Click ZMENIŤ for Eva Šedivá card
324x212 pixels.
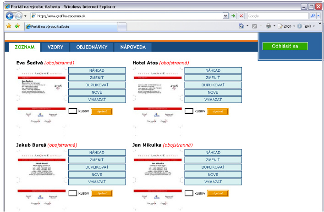[x=97, y=78]
